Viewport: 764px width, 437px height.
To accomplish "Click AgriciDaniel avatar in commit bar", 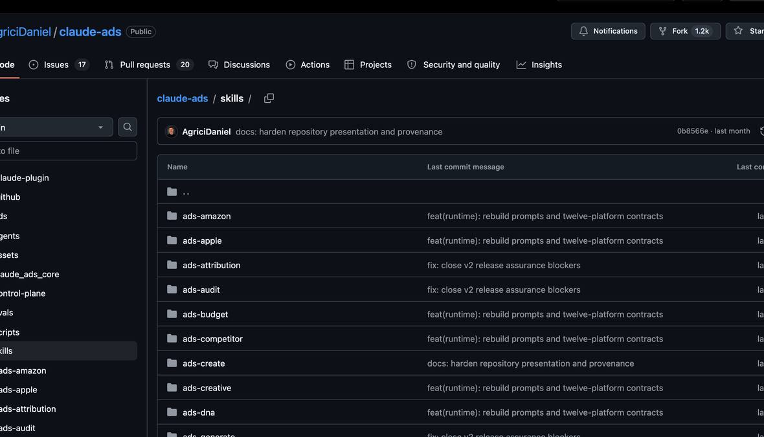I will coord(171,131).
